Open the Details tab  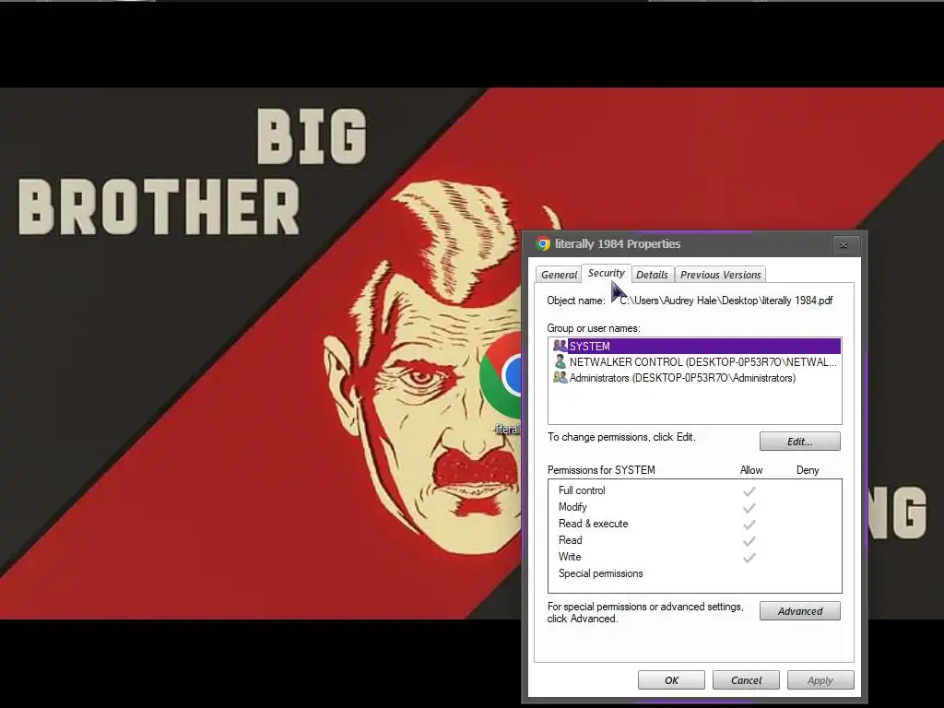652,275
